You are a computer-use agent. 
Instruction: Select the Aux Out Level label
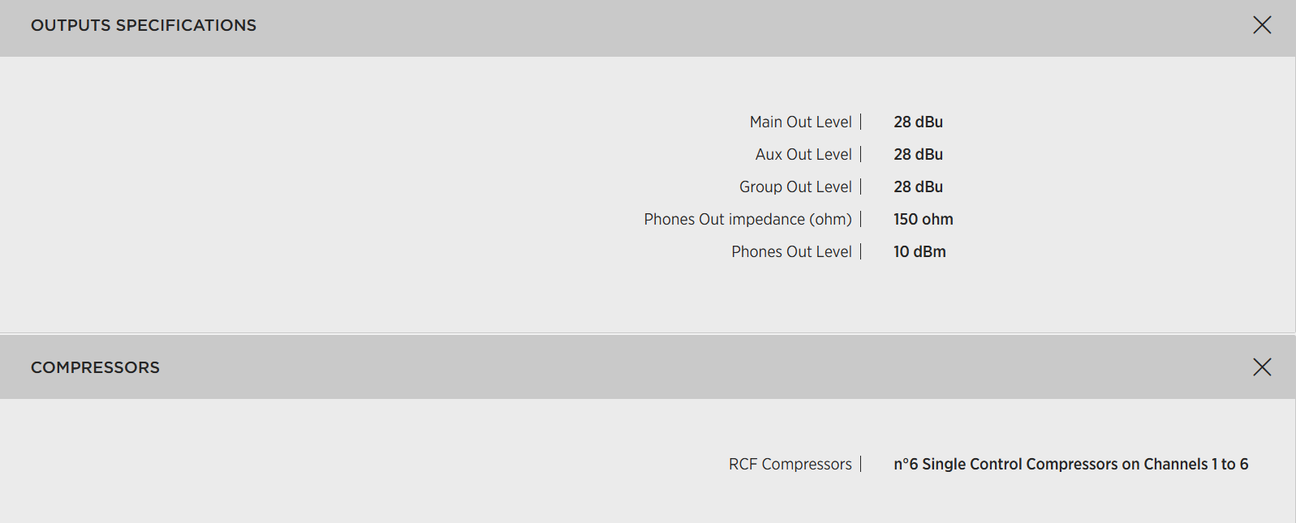coord(803,154)
